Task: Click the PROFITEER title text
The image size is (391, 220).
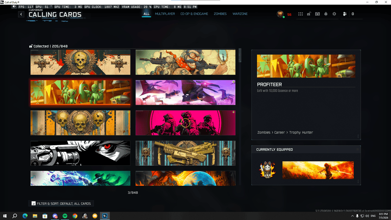Action: 269,84
